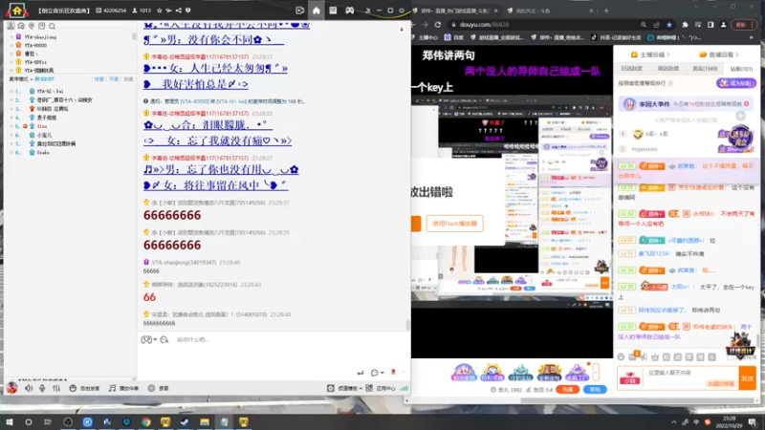
Task: Open the emoji gamepad icon beside chat input
Action: click(146, 340)
